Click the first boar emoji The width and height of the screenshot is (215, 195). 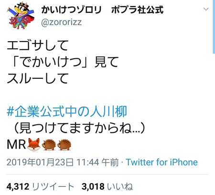49,145
